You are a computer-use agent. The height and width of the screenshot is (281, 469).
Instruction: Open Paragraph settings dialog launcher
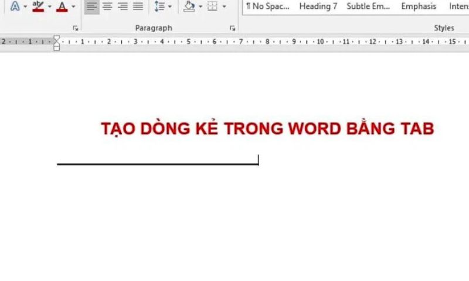pyautogui.click(x=232, y=28)
